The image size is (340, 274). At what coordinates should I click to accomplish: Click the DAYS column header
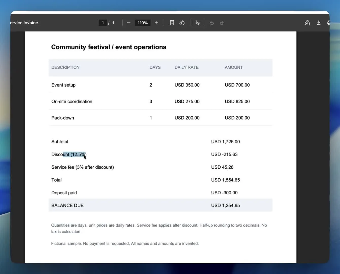tap(155, 67)
